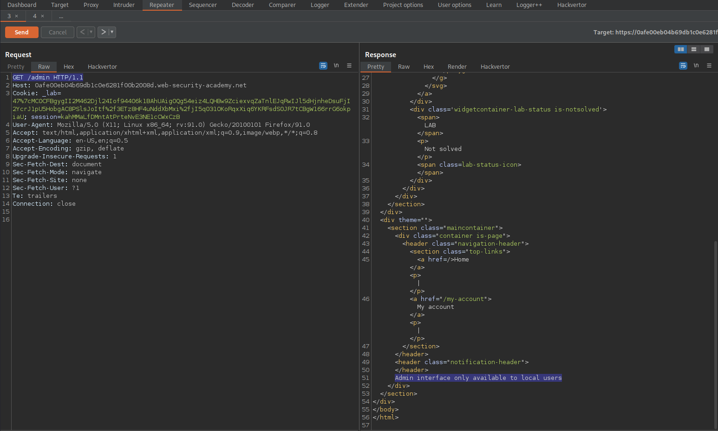Screen dimensions: 718x431
Task: Select Repeater sub-tab 3
Action: [x=9, y=16]
